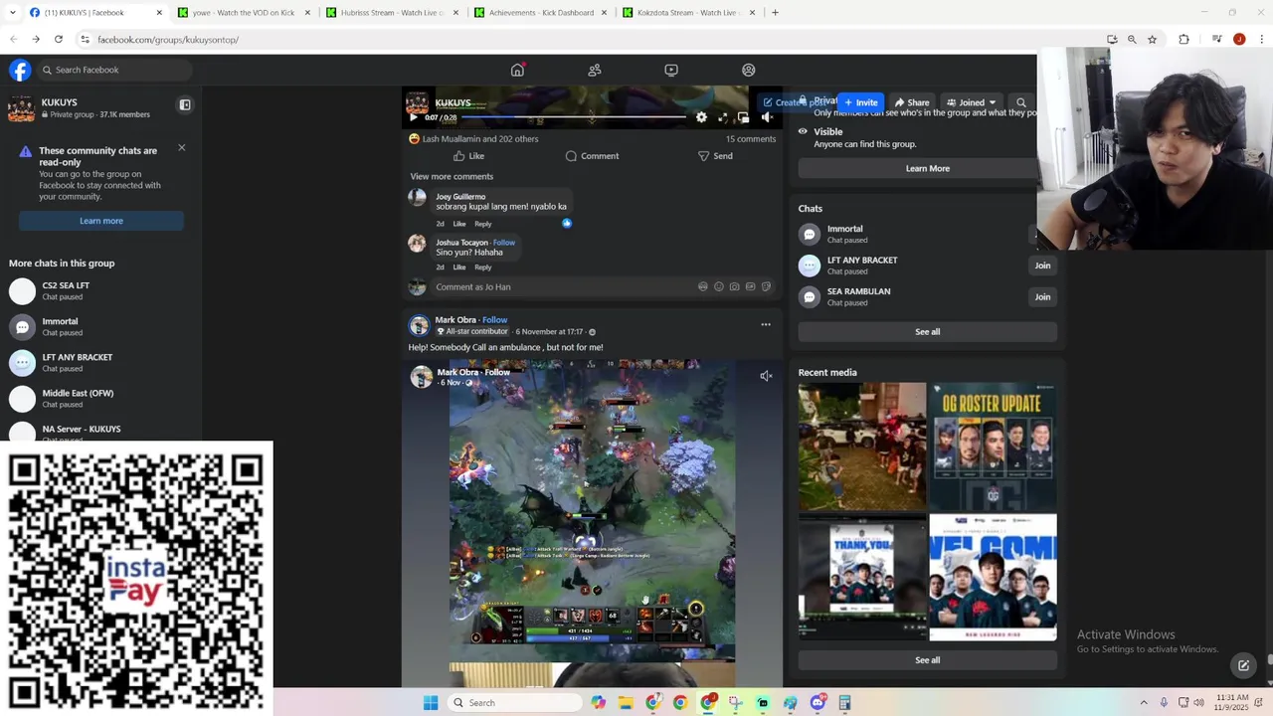Unmute the top video with speaker icon

click(766, 117)
